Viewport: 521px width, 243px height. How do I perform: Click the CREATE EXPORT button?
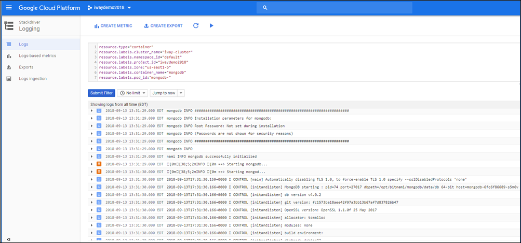163,26
